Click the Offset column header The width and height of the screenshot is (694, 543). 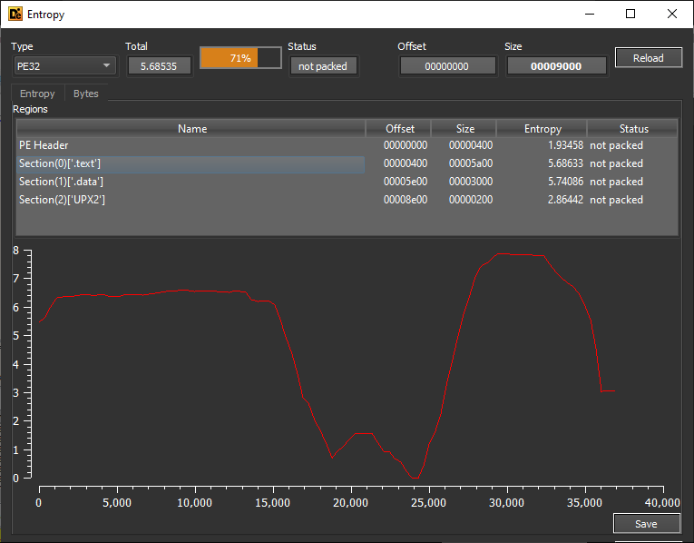click(399, 129)
